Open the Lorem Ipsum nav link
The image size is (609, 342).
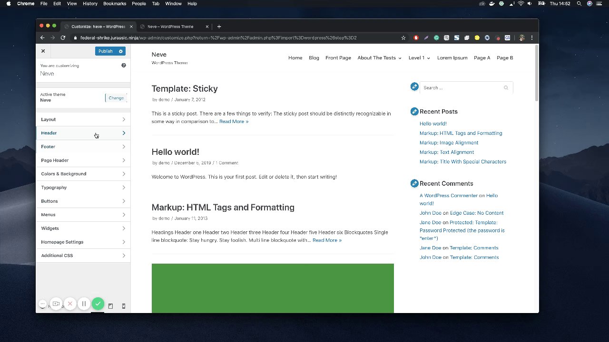tap(452, 58)
